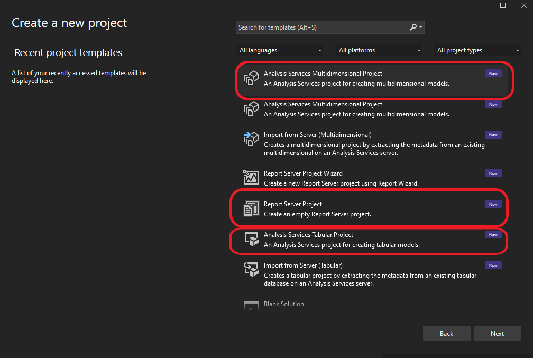
Task: Return to the previous page with Back
Action: click(x=447, y=334)
